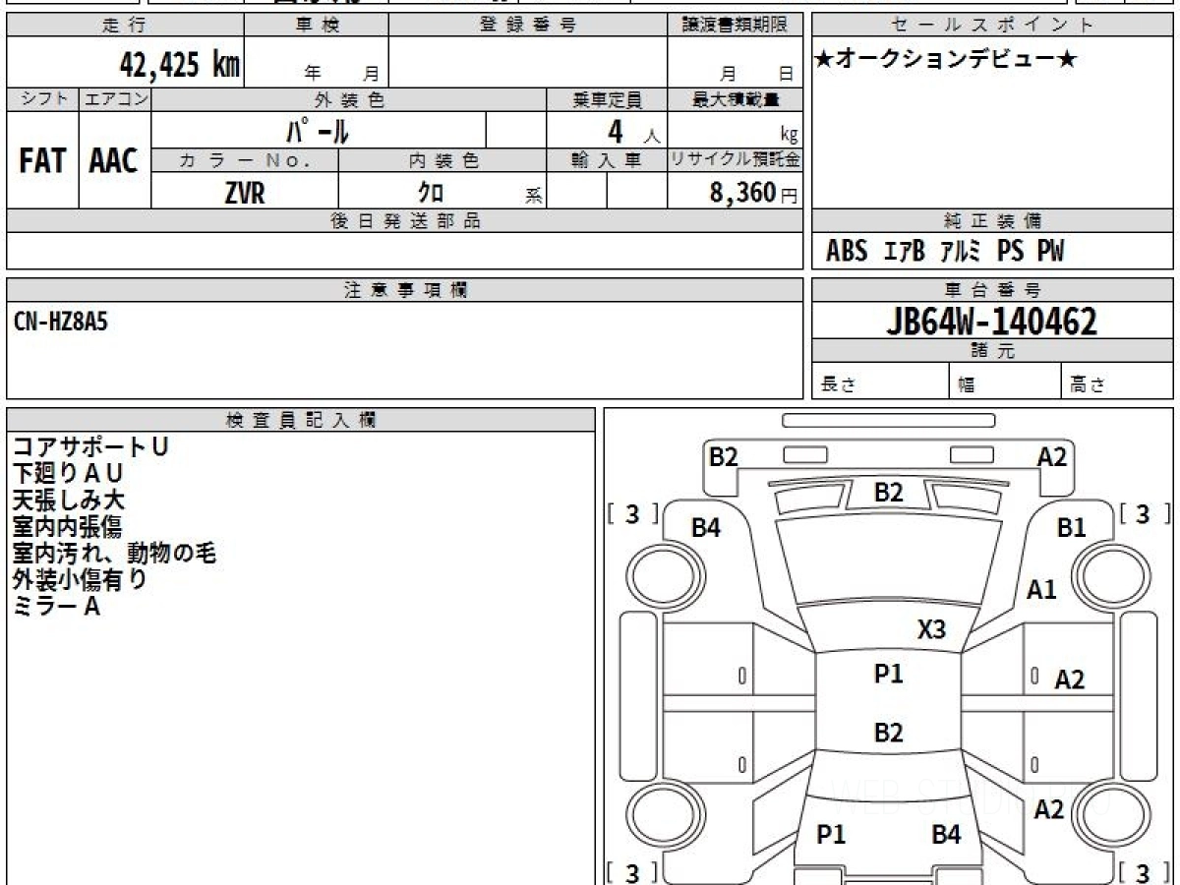The width and height of the screenshot is (1180, 885).
Task: Click the B2 mark on the hood
Action: tap(889, 494)
